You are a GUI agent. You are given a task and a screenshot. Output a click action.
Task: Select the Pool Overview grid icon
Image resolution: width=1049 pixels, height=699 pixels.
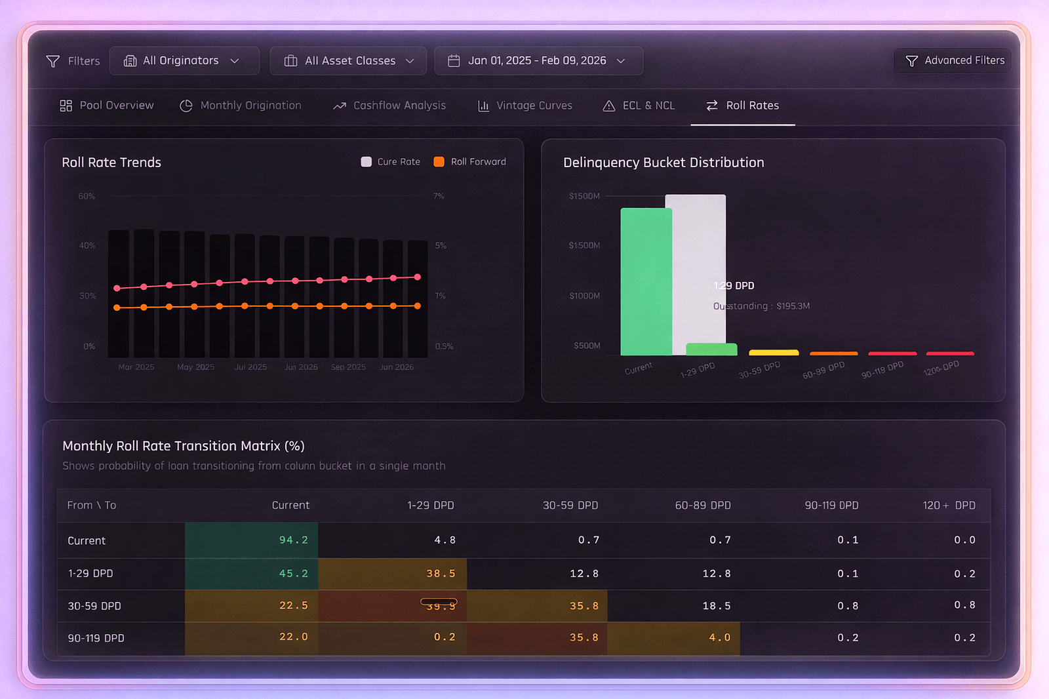point(65,106)
